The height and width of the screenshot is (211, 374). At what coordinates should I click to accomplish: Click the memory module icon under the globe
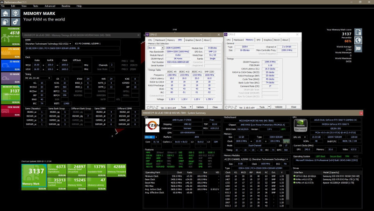point(358,48)
